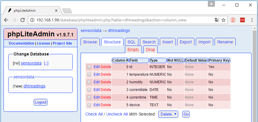258x122 pixels.
Task: Click the [↓] download link beside sensordata
Action: click(x=46, y=63)
